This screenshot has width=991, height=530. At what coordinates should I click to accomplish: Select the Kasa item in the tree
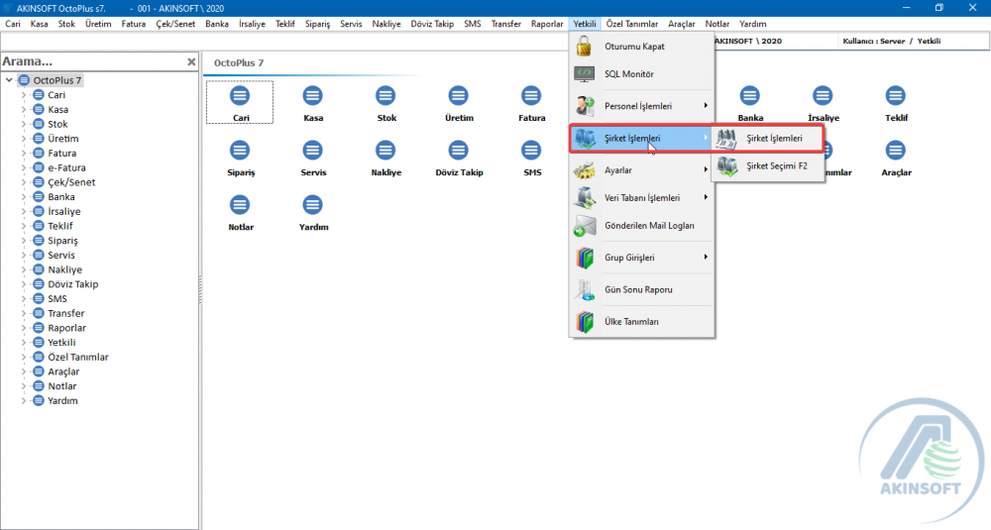point(58,109)
